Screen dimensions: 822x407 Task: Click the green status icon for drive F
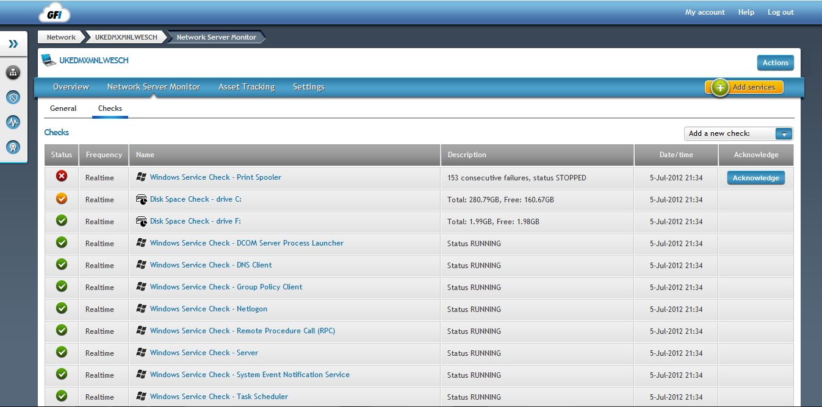pos(62,221)
